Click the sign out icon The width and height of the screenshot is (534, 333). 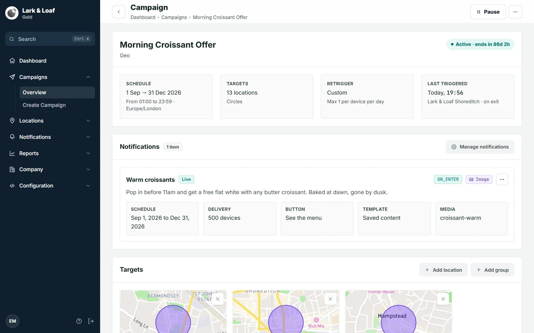click(91, 321)
